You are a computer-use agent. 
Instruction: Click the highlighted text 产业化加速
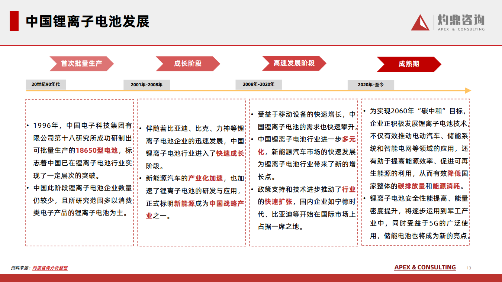205,178
